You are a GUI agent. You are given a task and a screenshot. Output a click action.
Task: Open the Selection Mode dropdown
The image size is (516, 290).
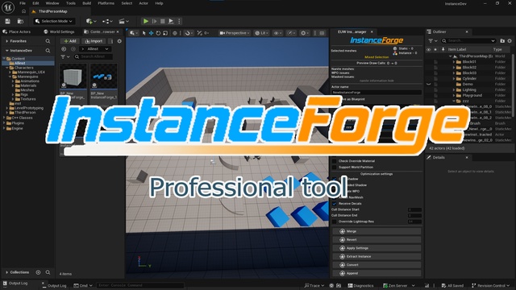(x=54, y=21)
